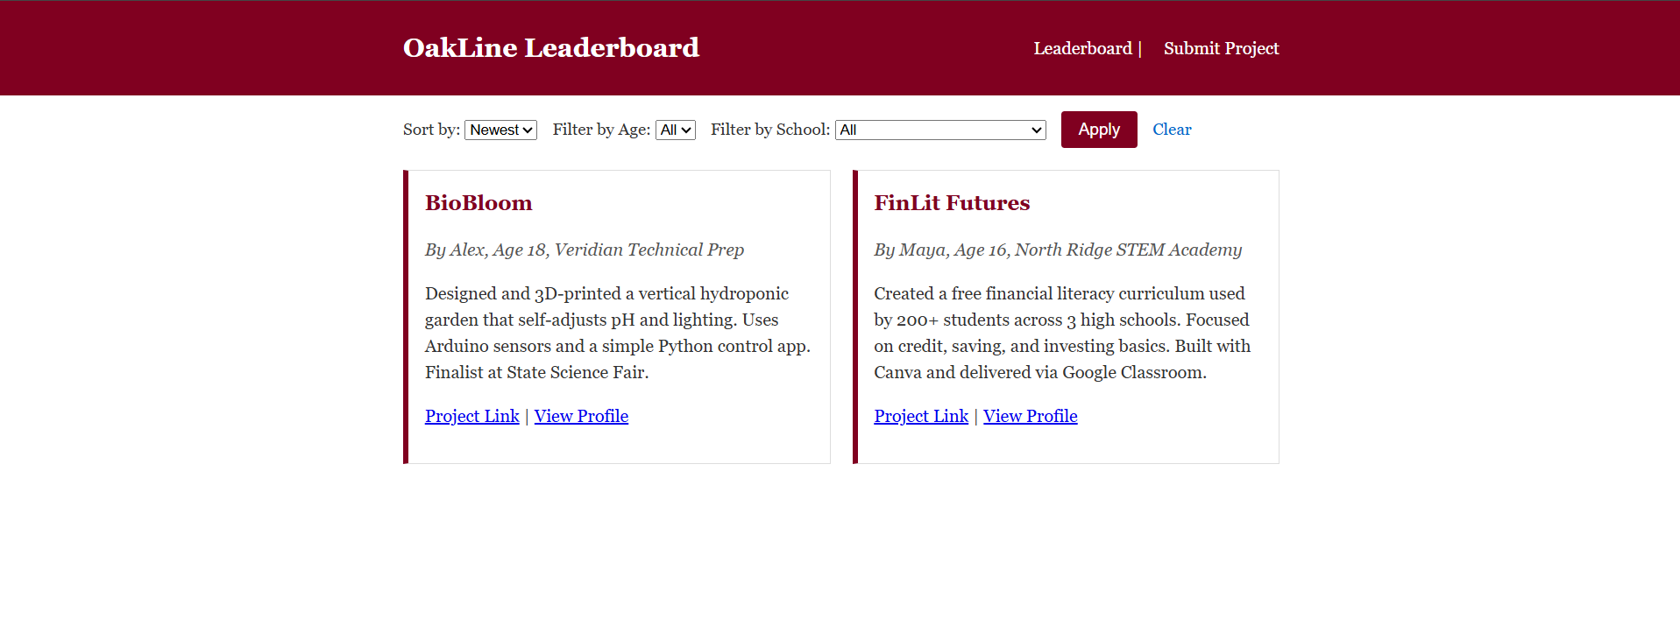1680x619 pixels.
Task: Click the FinLit financial literacy curriculum description
Action: (x=1062, y=333)
